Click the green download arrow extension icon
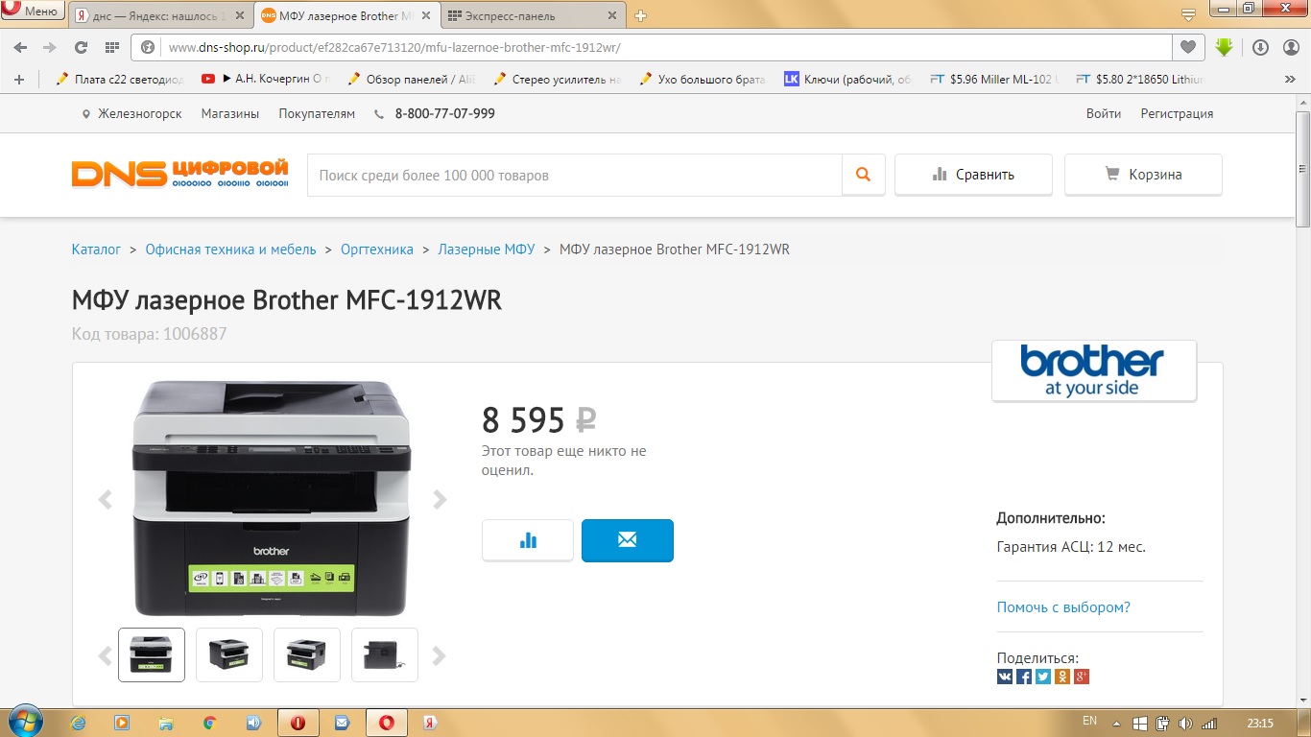This screenshot has height=737, width=1311. [1224, 47]
